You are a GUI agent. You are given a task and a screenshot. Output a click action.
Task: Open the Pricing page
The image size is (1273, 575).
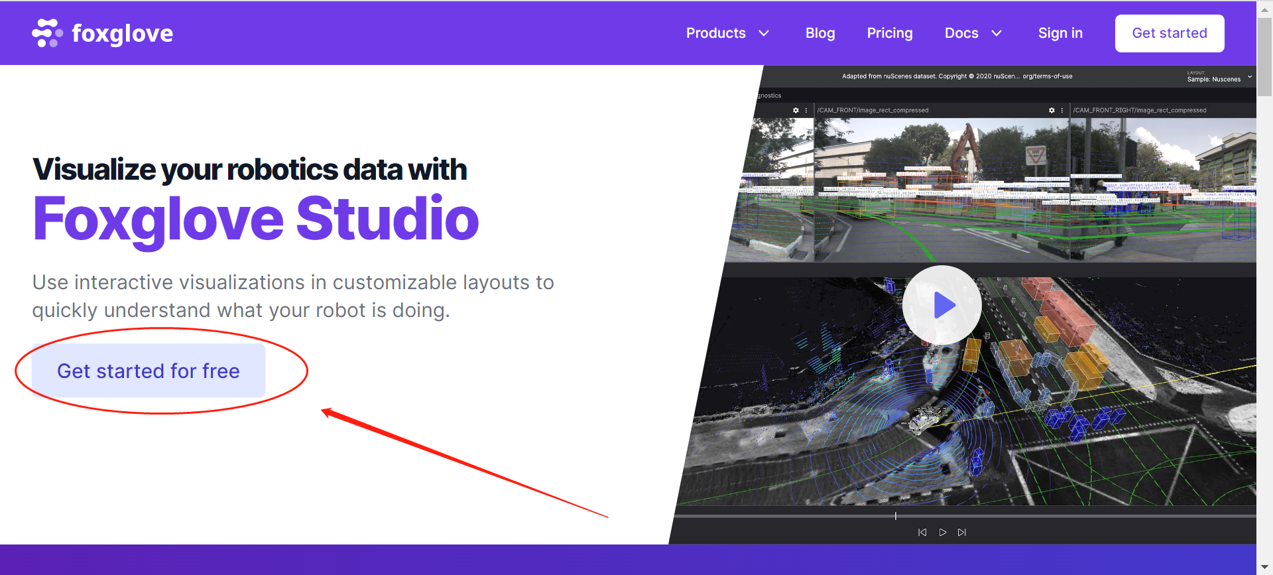click(x=890, y=33)
